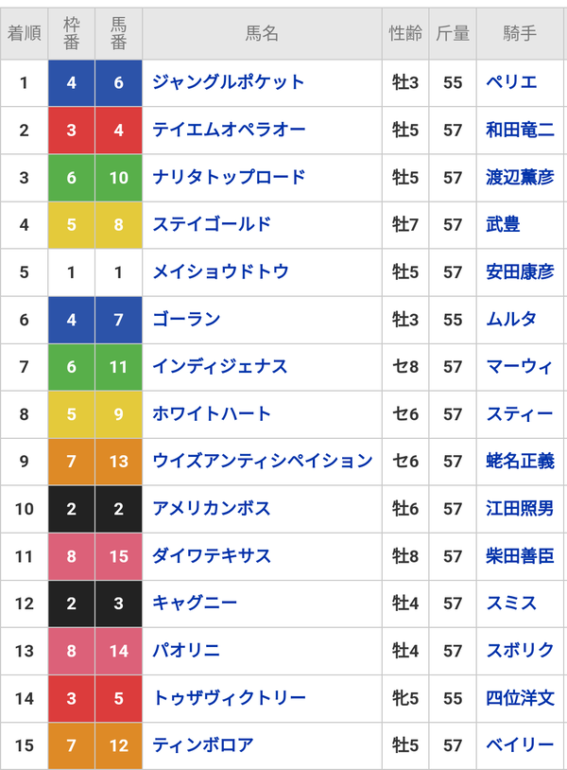Open jockey link 蛯名正義
567x770 pixels.
520,461
